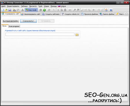Click the website root path input field

(40, 34)
